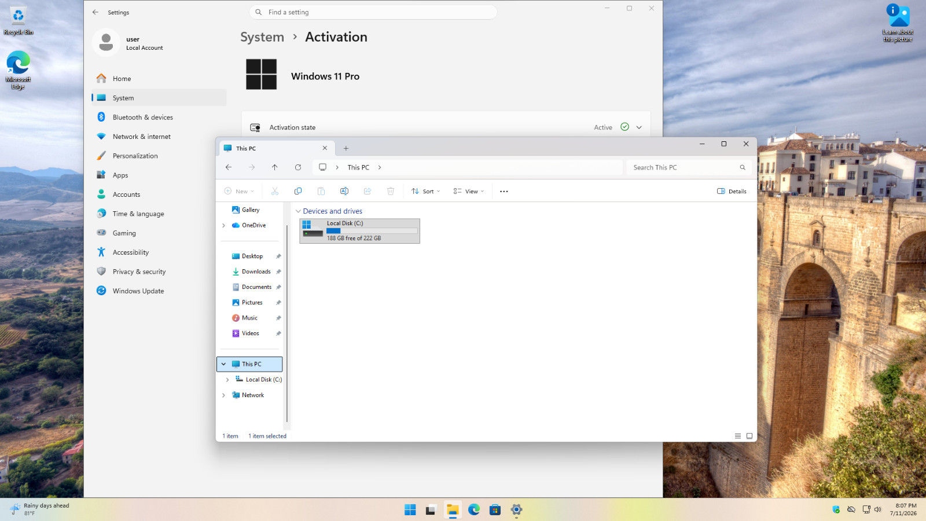Go back in the Settings window
Screen dimensions: 926x521
(x=95, y=12)
